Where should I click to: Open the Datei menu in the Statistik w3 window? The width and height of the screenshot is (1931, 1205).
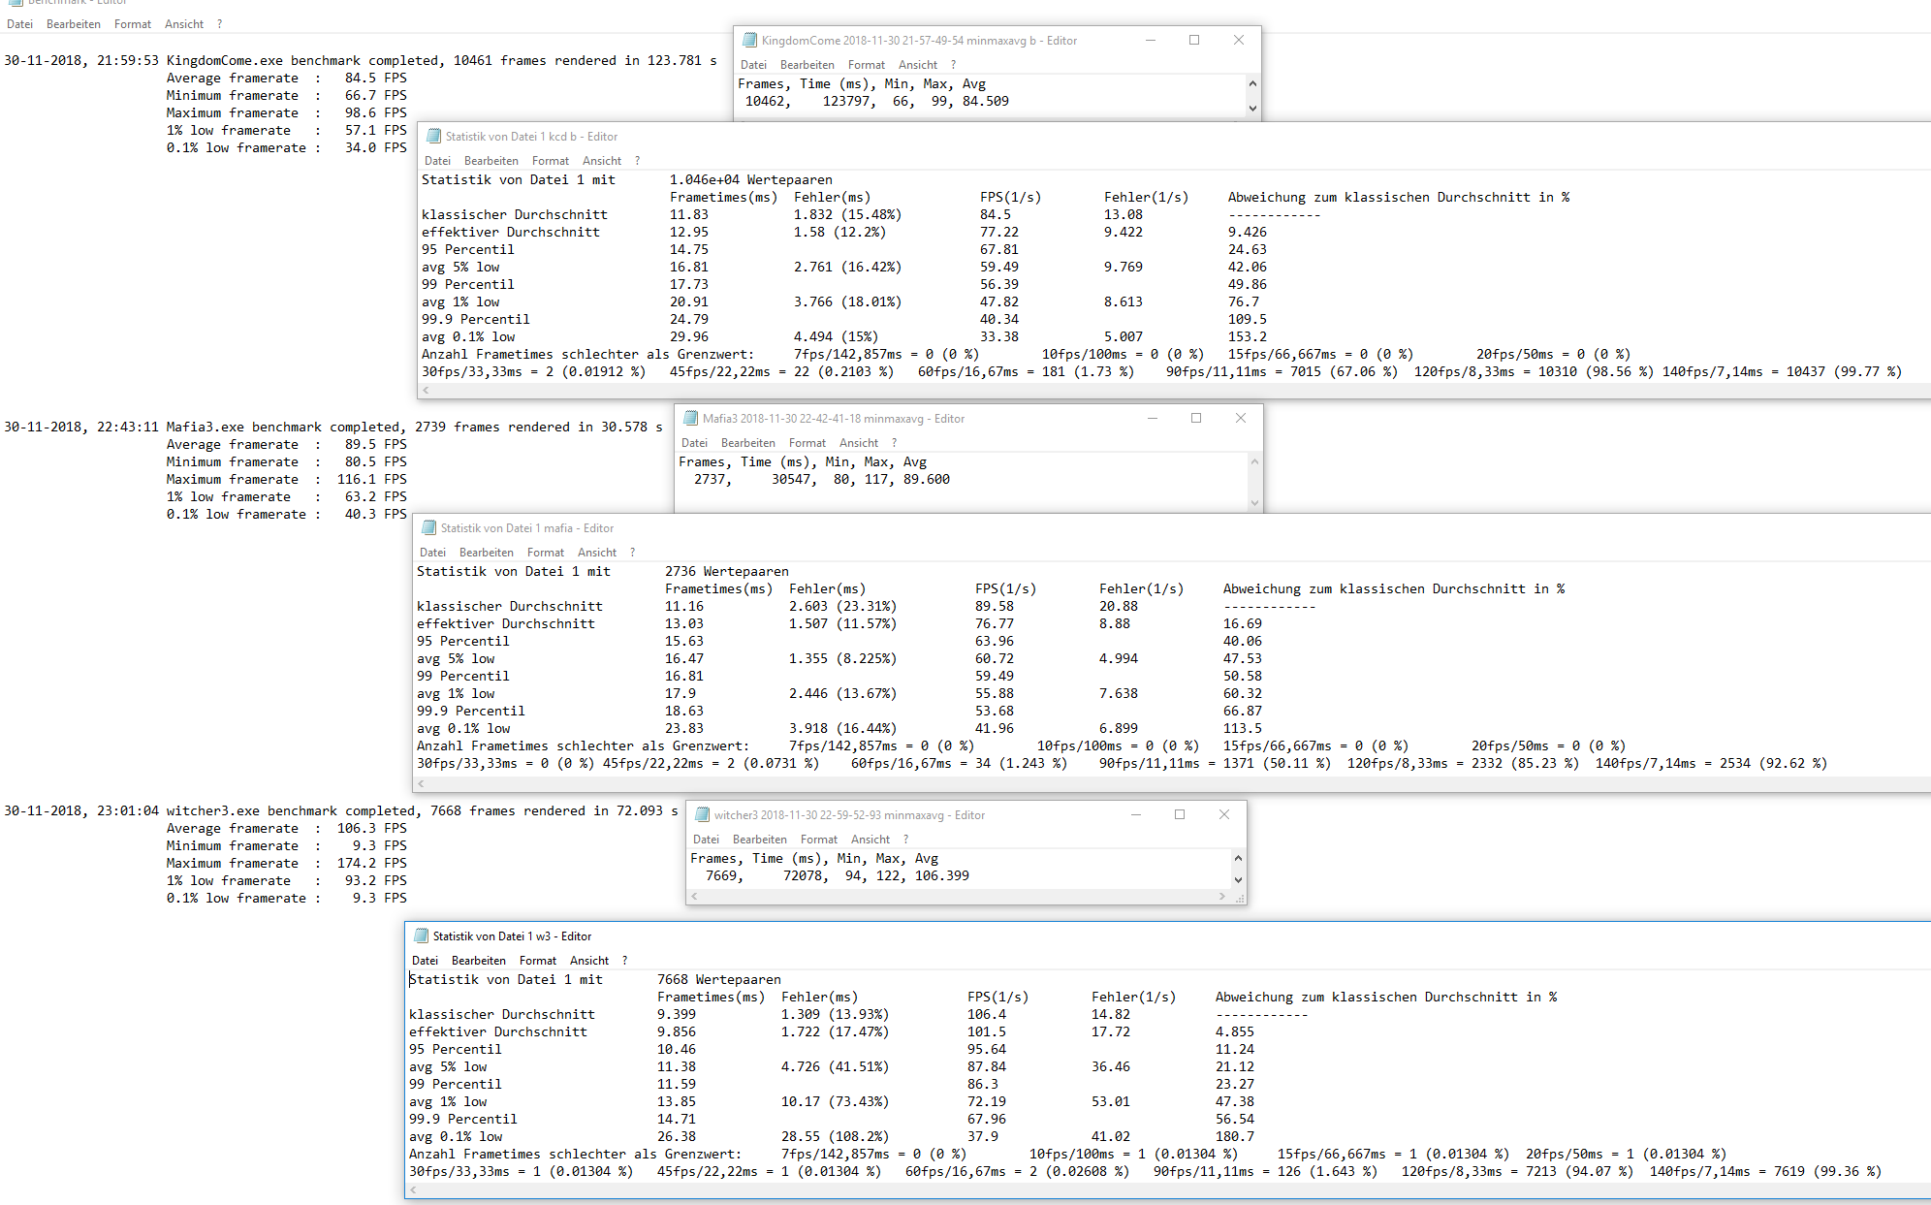pyautogui.click(x=425, y=961)
